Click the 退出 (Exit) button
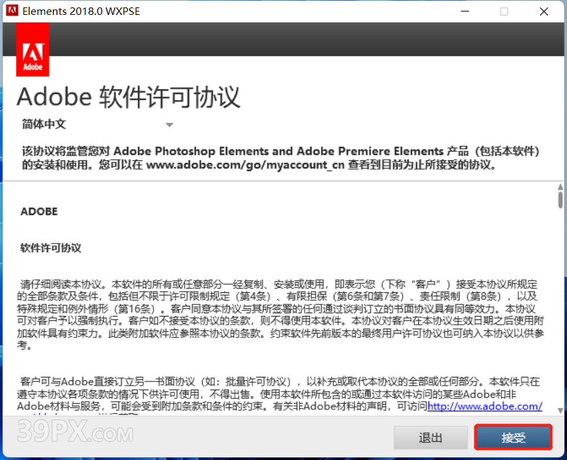Screen dimensions: 567x460 click(430, 437)
